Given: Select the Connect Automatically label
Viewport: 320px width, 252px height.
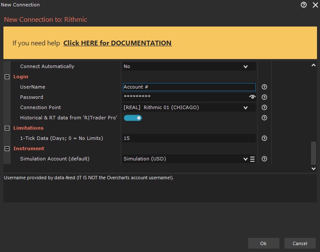Looking at the screenshot, I should (x=47, y=66).
